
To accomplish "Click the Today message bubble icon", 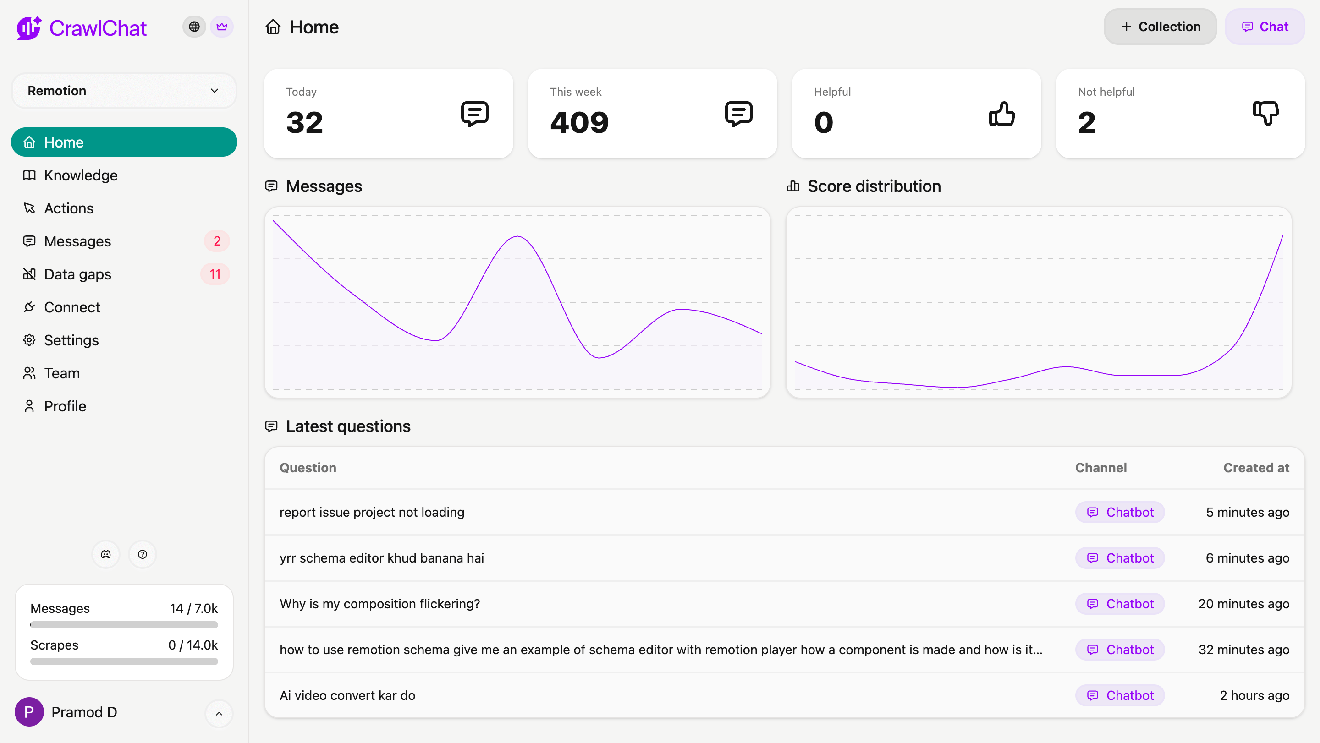I will tap(474, 114).
